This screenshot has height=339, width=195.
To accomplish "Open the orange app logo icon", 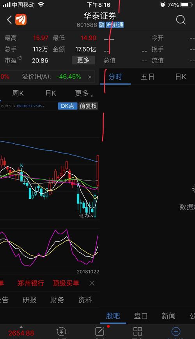I will (21, 20).
